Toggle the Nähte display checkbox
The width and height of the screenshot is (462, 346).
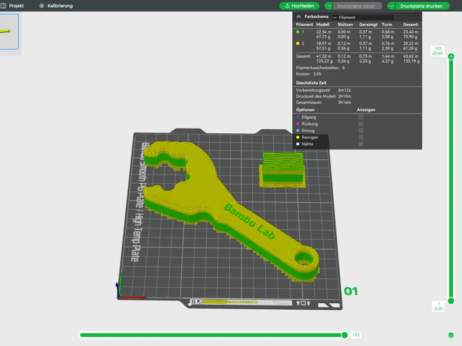tap(361, 144)
